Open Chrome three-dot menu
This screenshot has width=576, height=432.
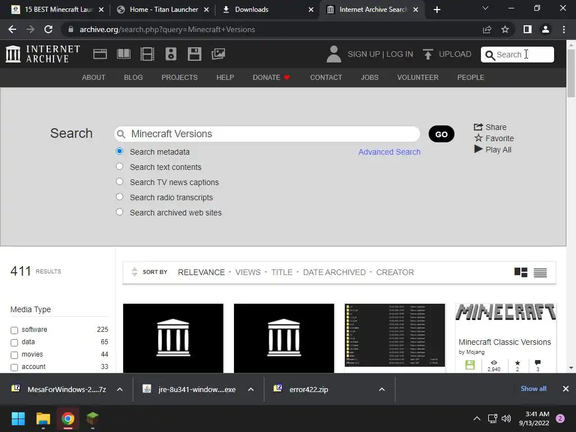(564, 29)
